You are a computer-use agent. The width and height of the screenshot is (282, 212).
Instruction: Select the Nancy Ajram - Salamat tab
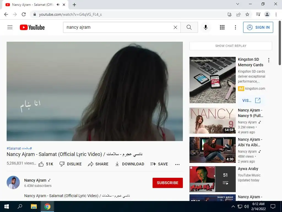click(35, 5)
